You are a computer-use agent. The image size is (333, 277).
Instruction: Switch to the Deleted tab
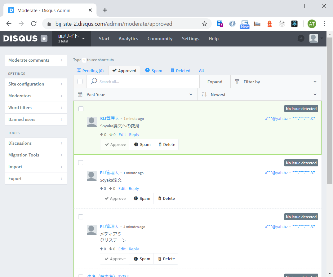pos(181,70)
